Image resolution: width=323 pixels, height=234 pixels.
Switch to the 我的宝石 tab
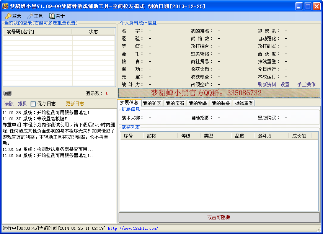pyautogui.click(x=175, y=103)
